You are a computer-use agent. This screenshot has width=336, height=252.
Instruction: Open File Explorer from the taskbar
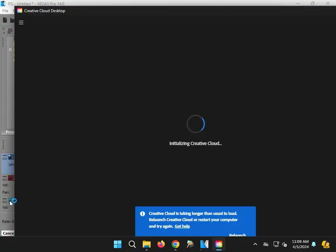pos(147,244)
